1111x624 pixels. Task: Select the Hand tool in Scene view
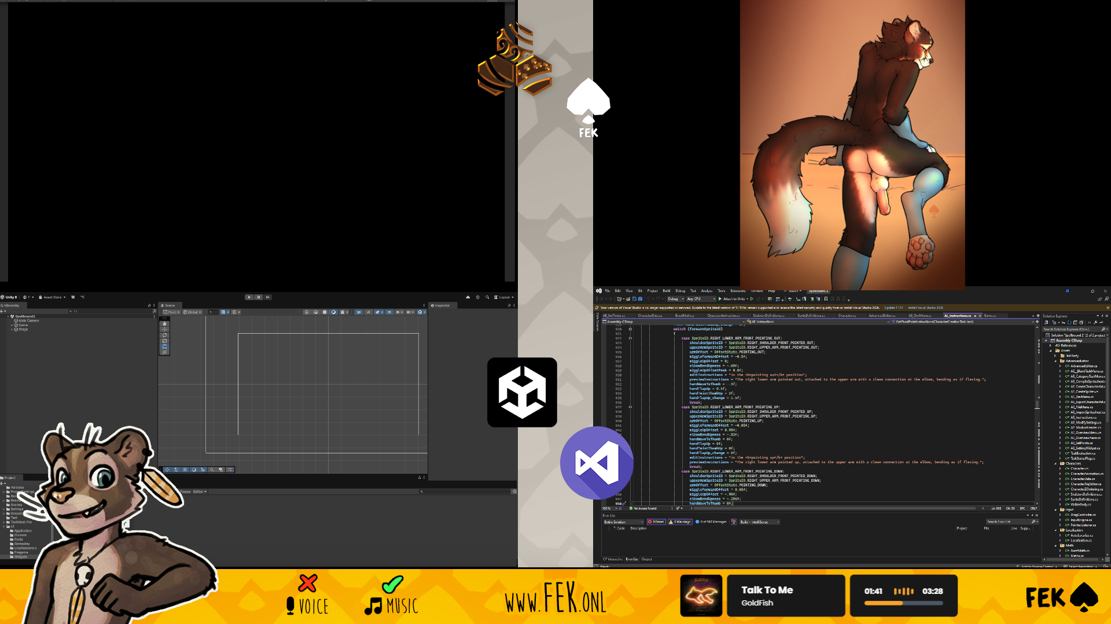(x=164, y=323)
